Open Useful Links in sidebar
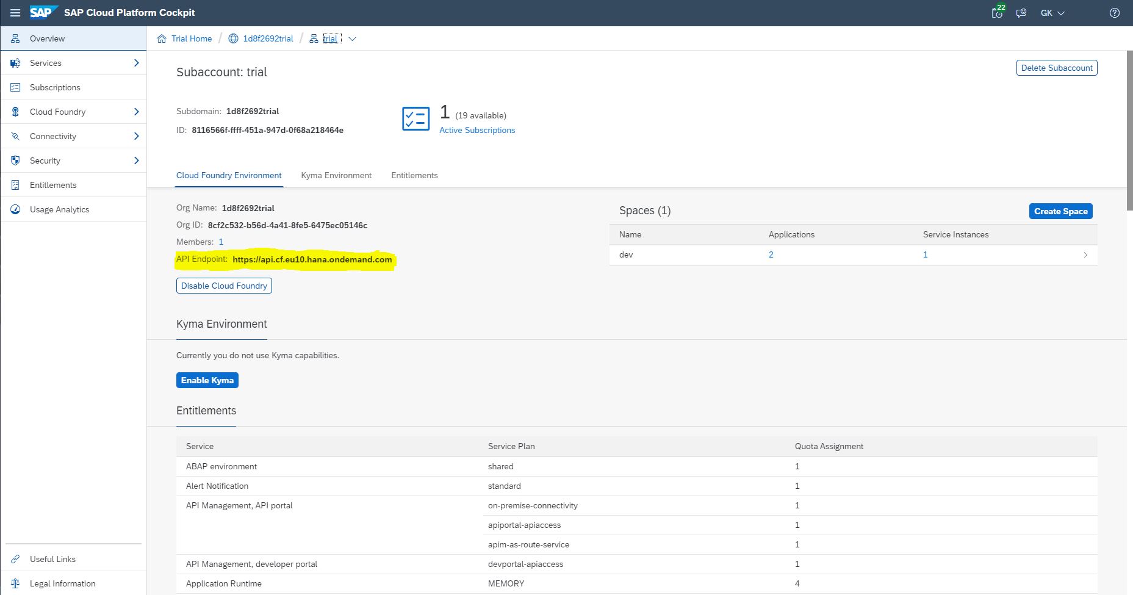Image resolution: width=1133 pixels, height=595 pixels. [x=52, y=559]
